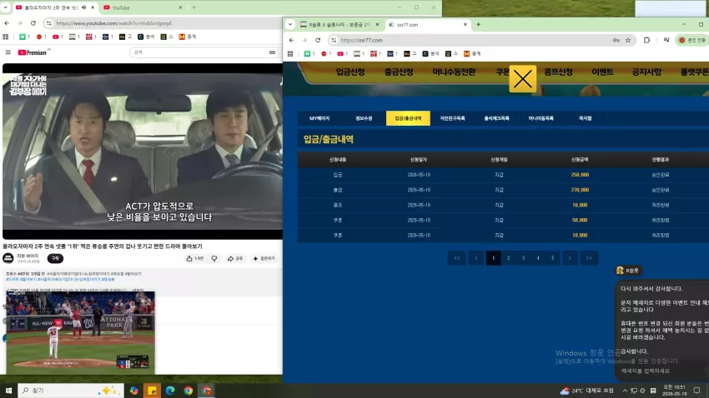Switch to the R슬롯 tab in right browser
This screenshot has width=709, height=398.
pos(339,25)
